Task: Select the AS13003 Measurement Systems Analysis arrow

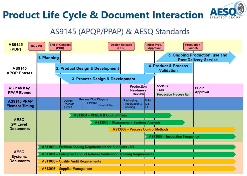Action: pos(137,123)
